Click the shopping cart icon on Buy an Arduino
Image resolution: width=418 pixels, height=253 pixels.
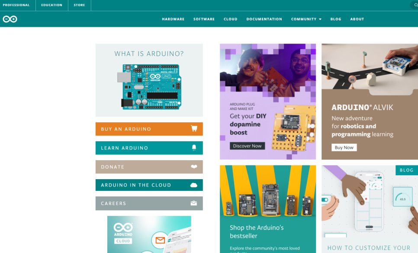[x=194, y=129]
